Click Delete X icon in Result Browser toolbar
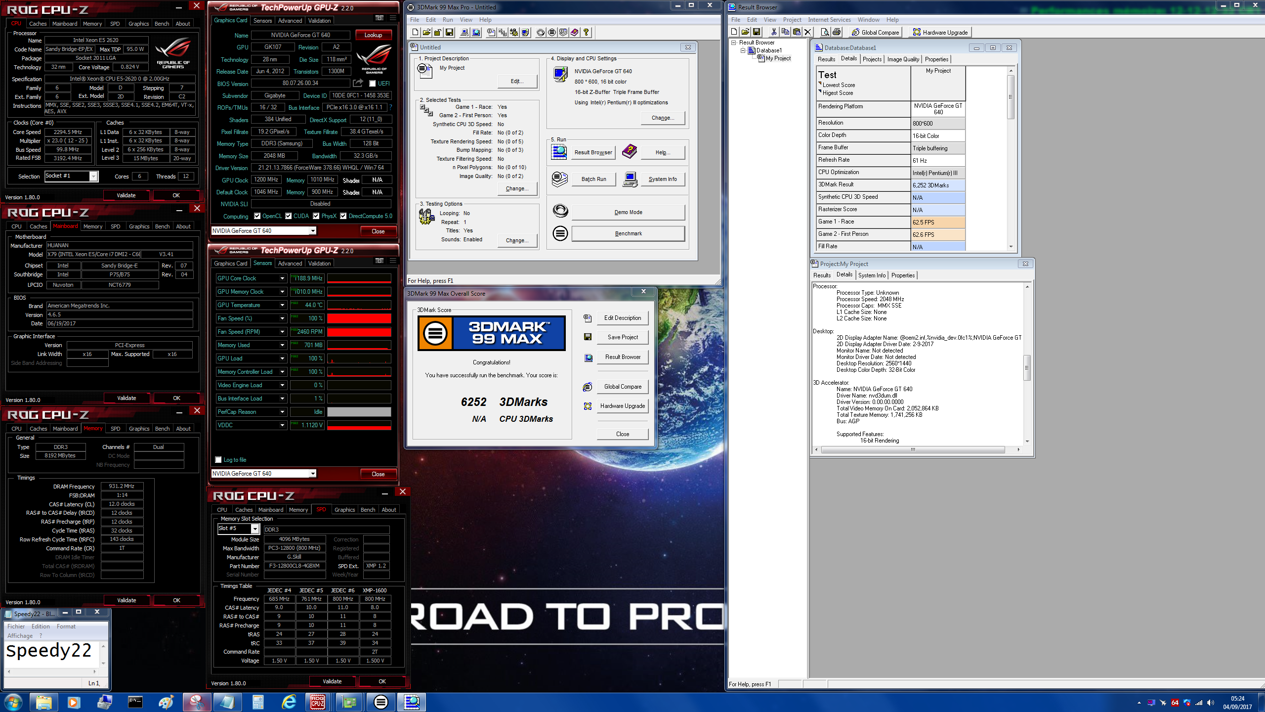This screenshot has height=712, width=1265. (808, 32)
